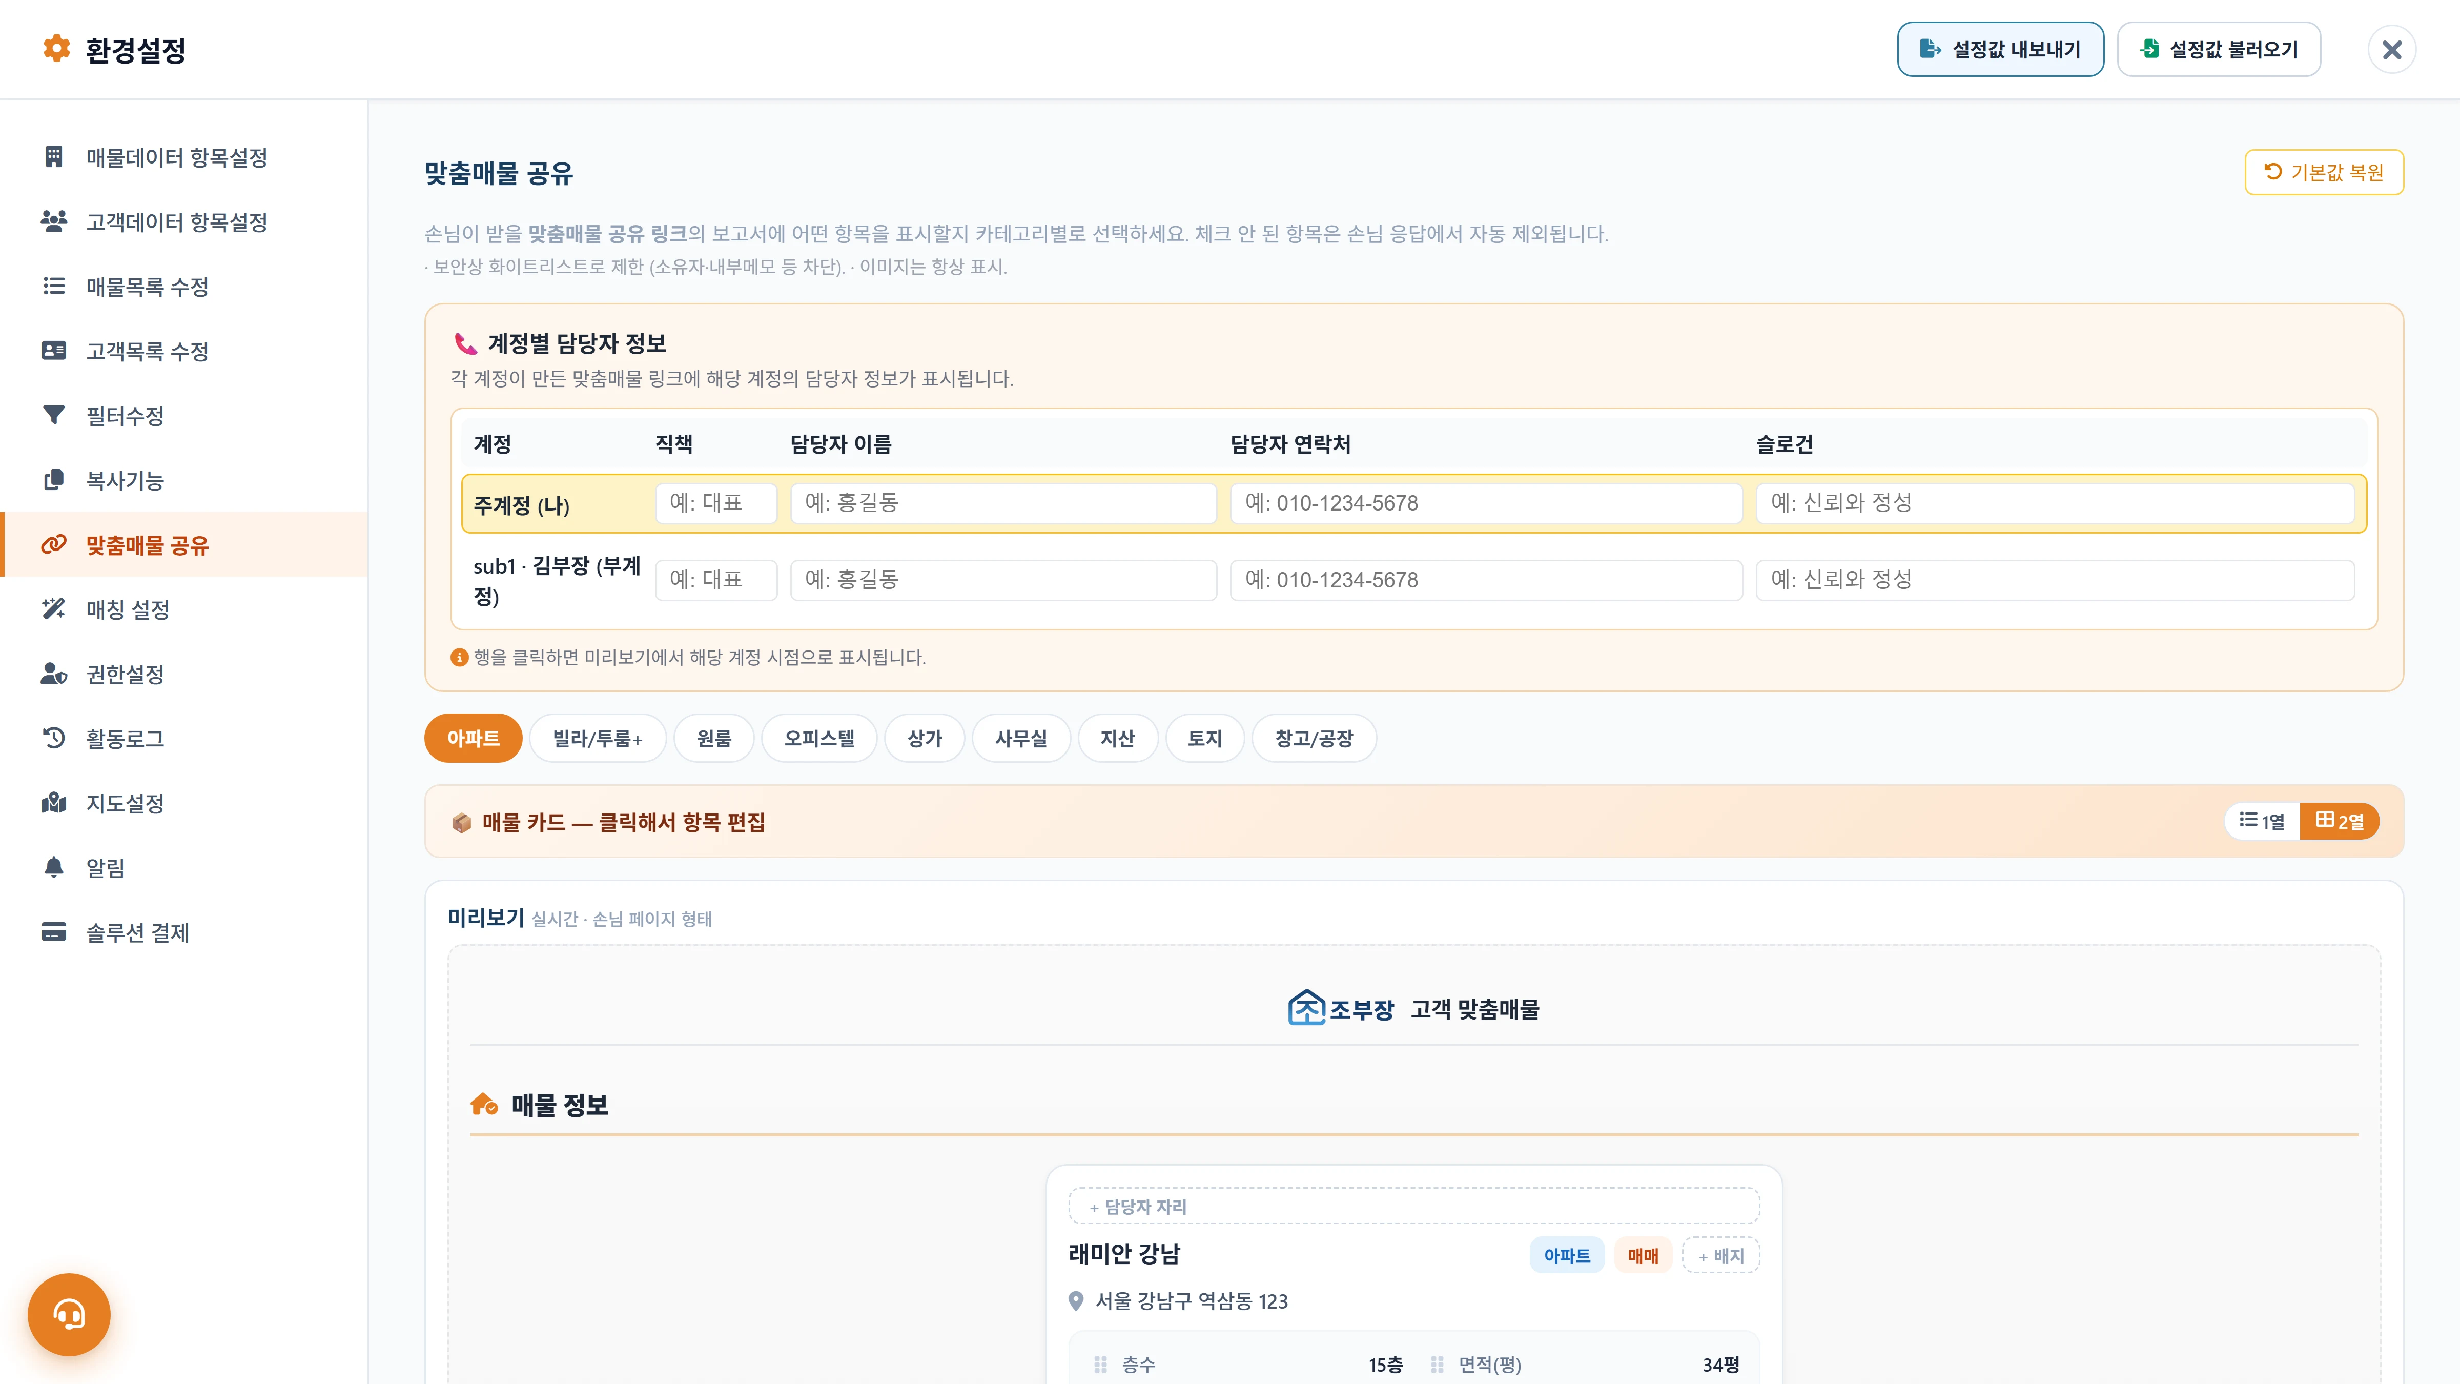Select the 창고/공장 category tab

coord(1314,738)
